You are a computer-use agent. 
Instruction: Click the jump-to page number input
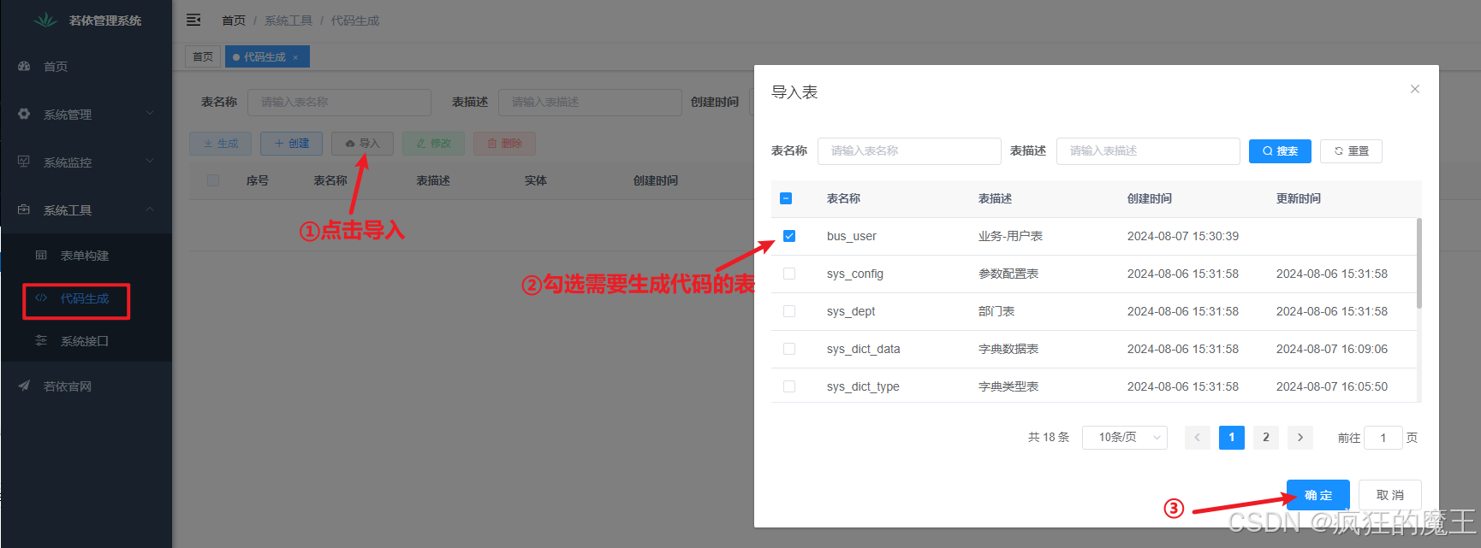(1383, 438)
